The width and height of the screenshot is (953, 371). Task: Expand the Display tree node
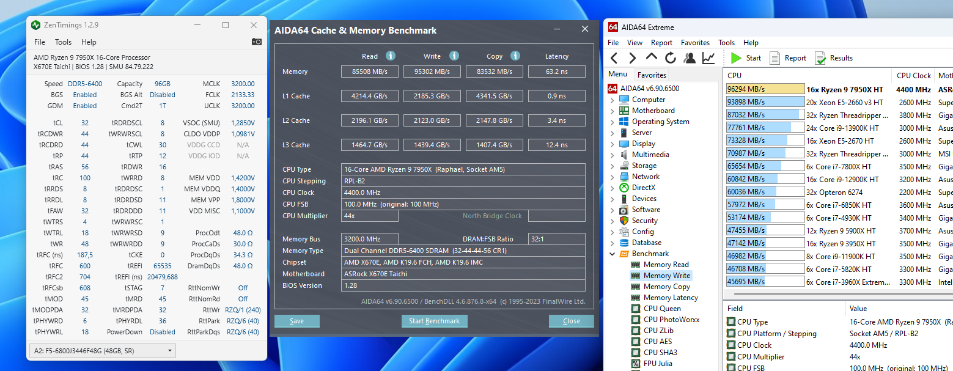[613, 144]
